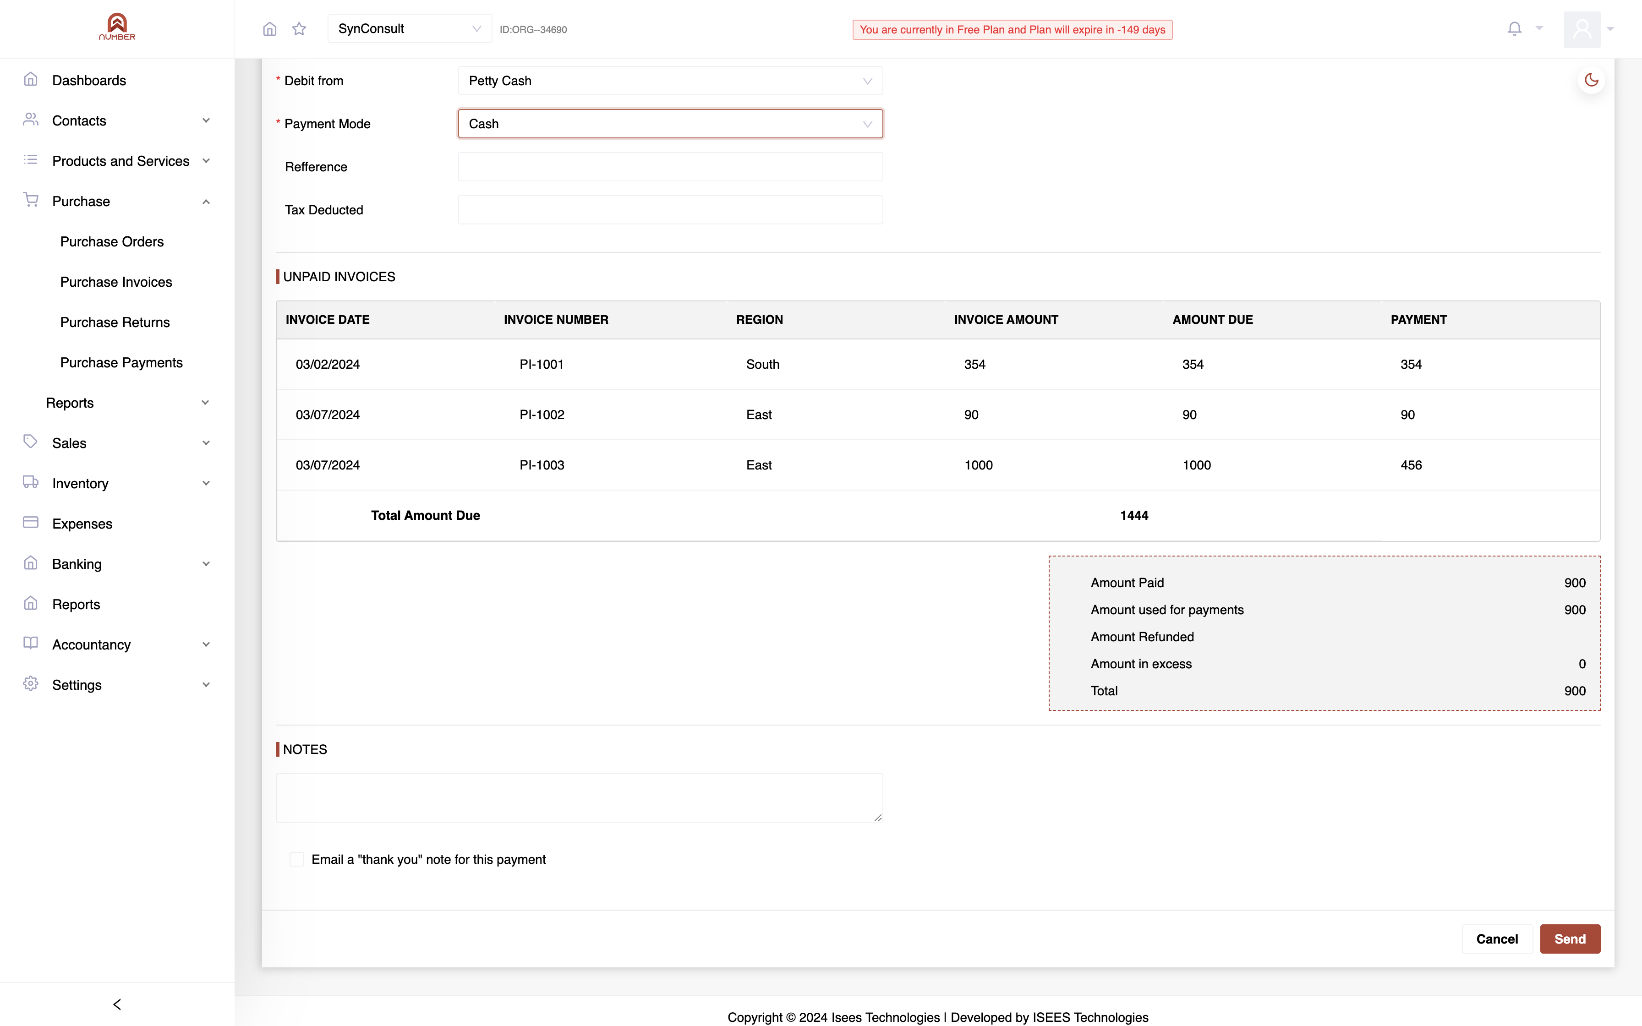Click the Reports sidebar icon
This screenshot has height=1026, width=1642.
tap(31, 603)
